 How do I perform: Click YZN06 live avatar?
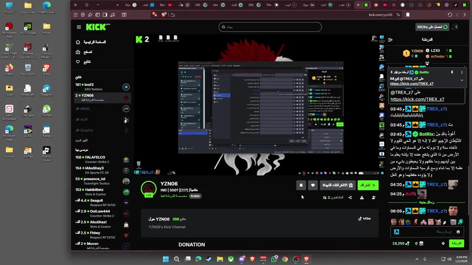[x=149, y=189]
